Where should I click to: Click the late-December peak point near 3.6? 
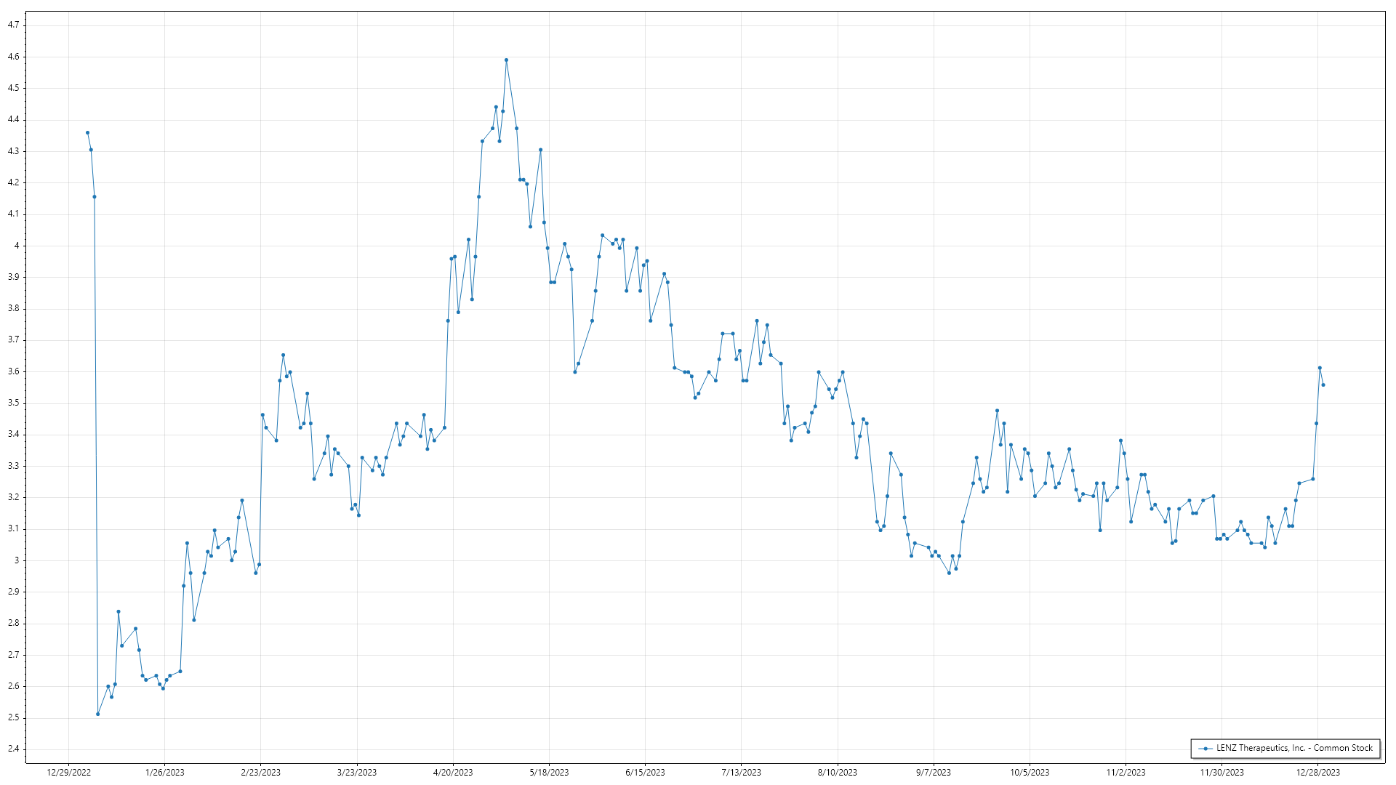[1320, 368]
